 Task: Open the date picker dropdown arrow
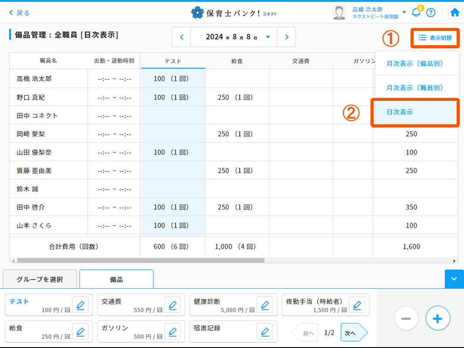(268, 37)
